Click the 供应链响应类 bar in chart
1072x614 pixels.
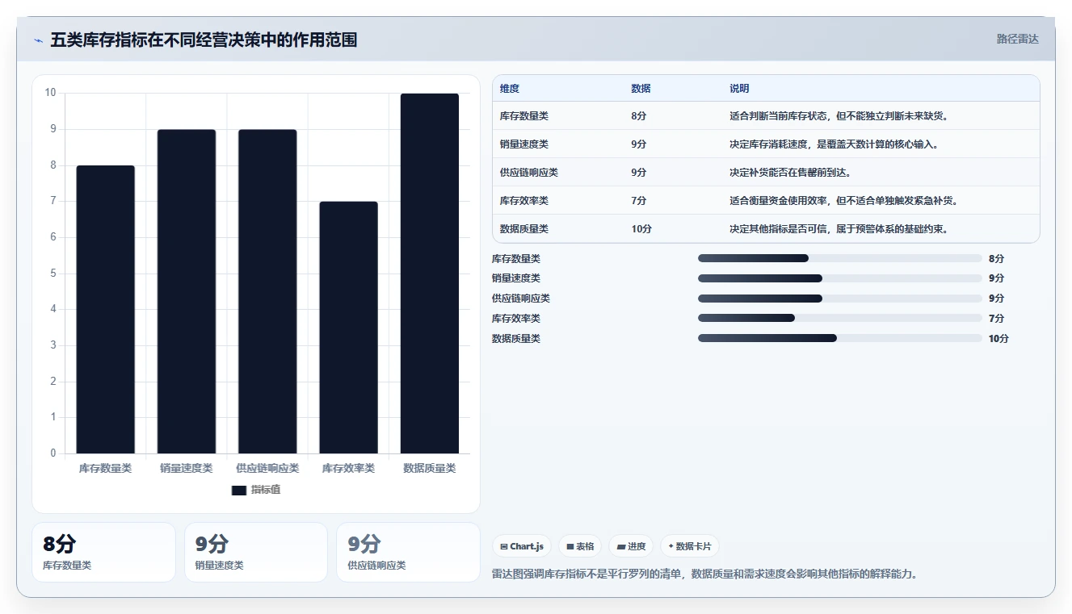pos(267,291)
